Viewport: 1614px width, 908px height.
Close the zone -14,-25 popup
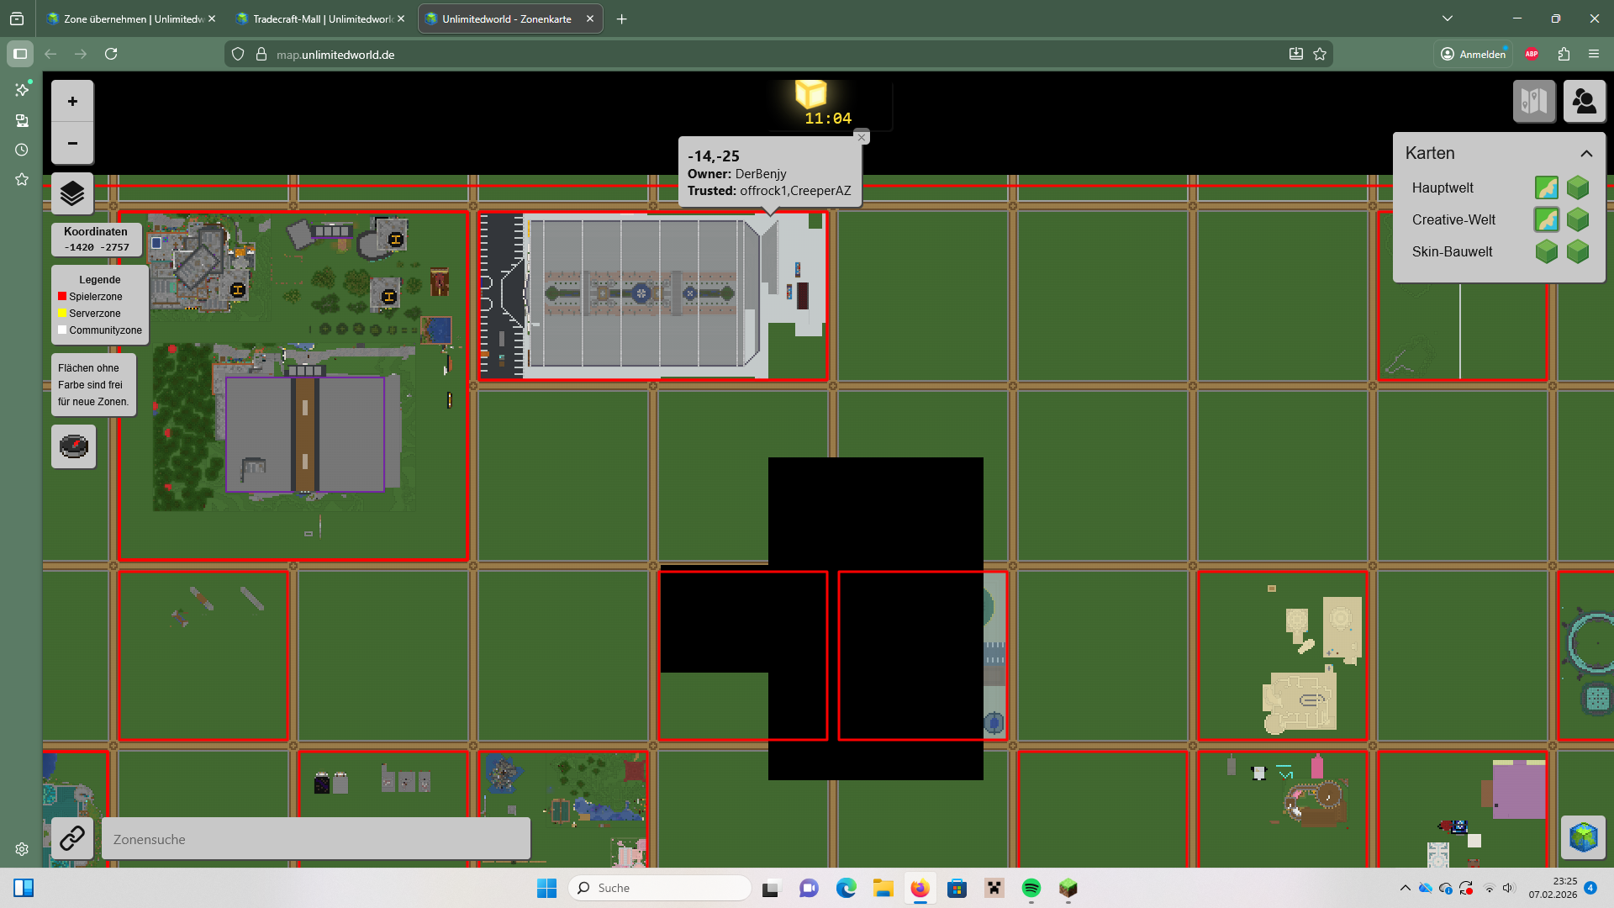pos(861,137)
